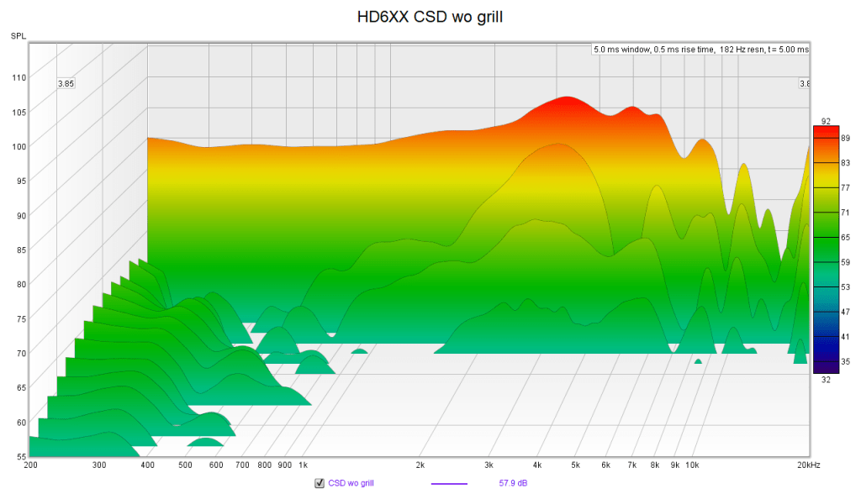Uncheck the CSD wo grill checkbox
The image size is (861, 494).
[319, 483]
